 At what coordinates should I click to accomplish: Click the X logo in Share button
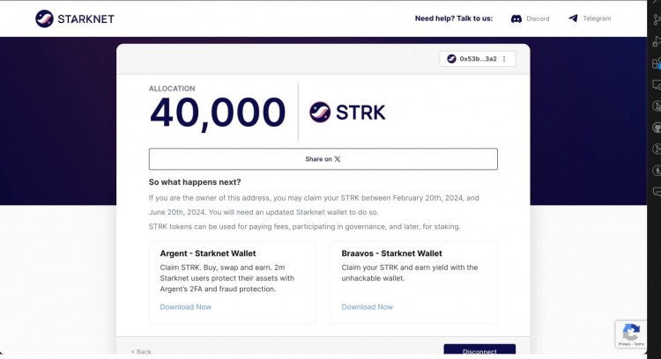(338, 159)
